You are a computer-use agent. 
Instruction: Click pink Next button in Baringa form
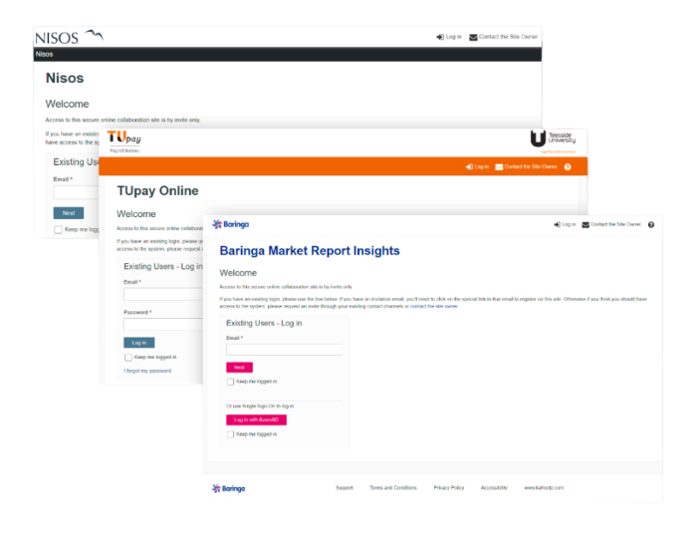point(239,368)
